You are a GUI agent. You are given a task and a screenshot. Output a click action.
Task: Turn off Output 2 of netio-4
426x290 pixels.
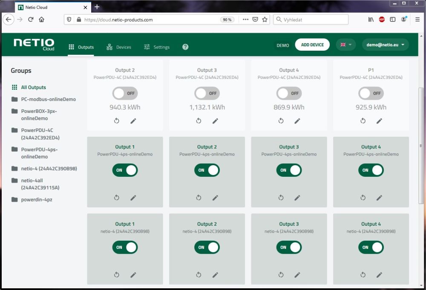tap(207, 247)
